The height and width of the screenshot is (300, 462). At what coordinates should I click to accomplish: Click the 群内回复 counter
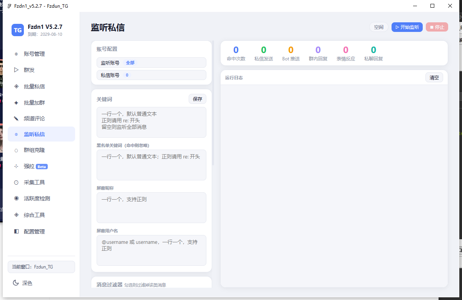tap(318, 53)
